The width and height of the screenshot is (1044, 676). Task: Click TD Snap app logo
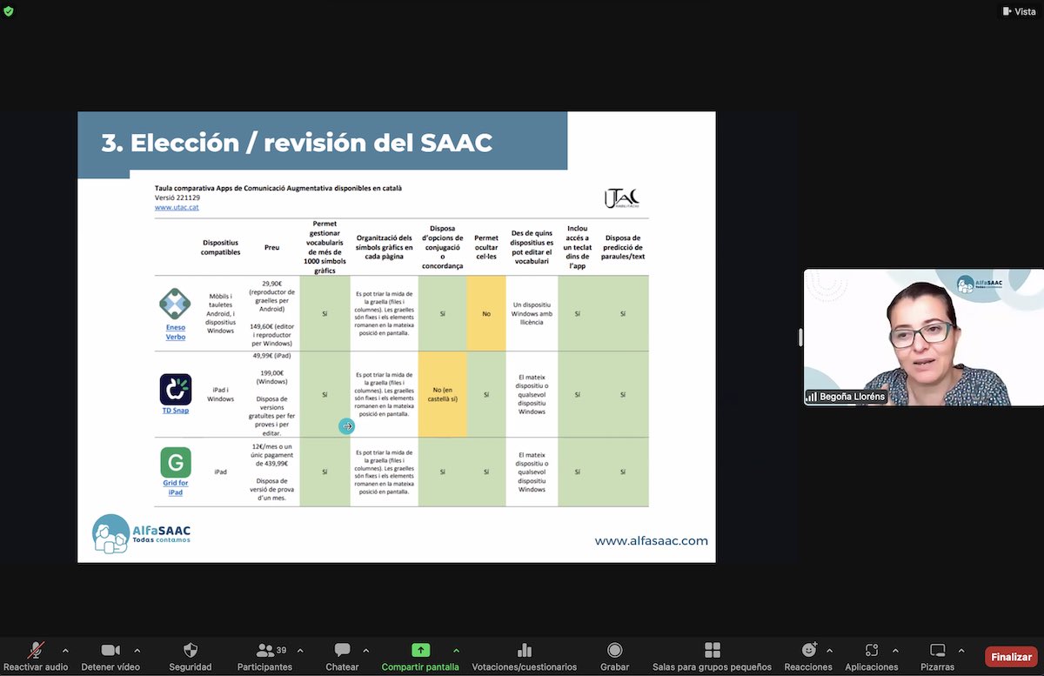[x=176, y=389]
